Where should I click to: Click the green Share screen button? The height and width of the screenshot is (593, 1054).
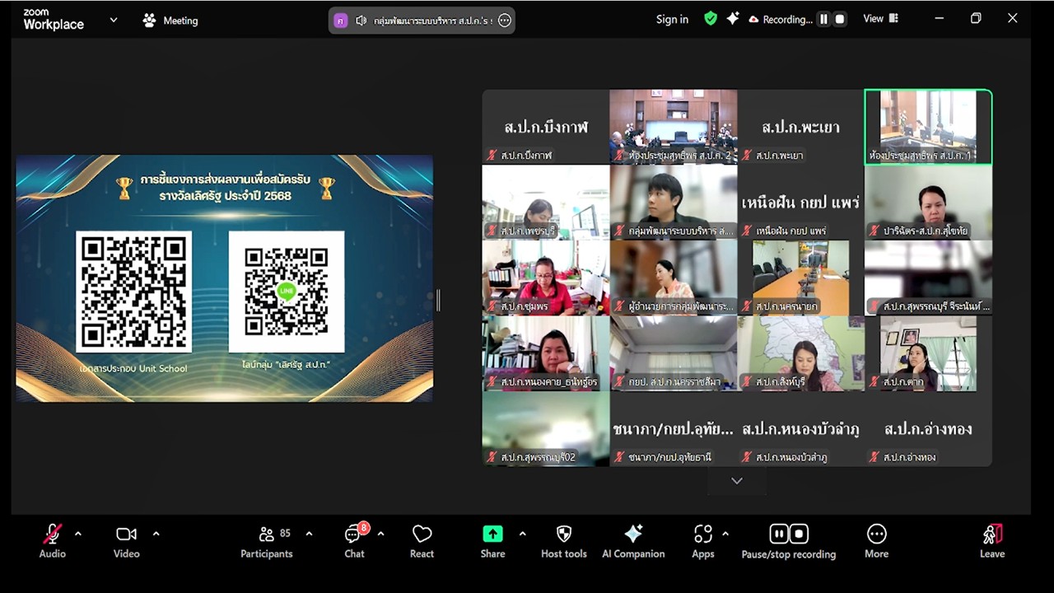click(492, 541)
